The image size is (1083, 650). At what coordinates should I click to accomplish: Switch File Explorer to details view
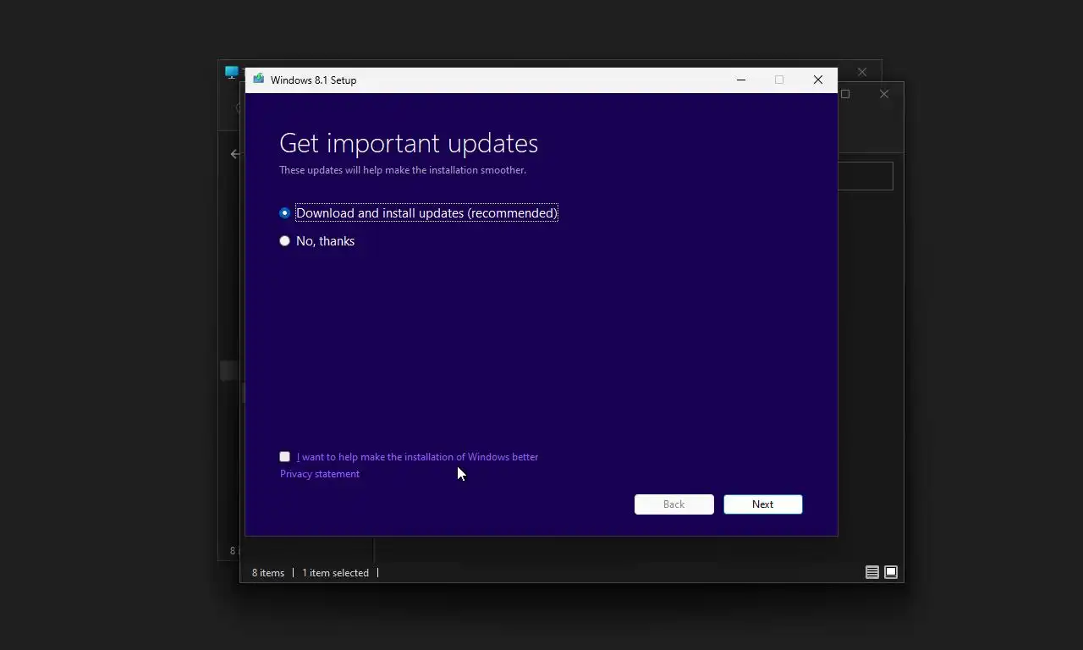click(871, 573)
